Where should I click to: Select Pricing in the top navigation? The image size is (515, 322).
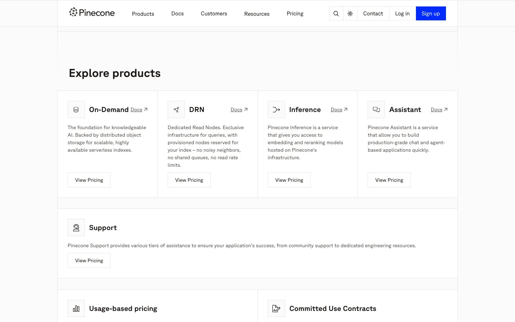click(x=295, y=14)
